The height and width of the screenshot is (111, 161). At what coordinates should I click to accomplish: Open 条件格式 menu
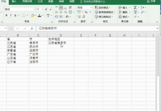tap(103, 8)
